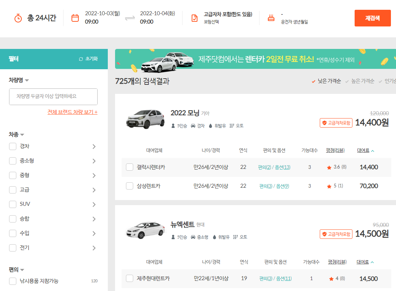Open 편의(3) / 옵션(9) for 삼성렌트카
Viewport: 396px width, 291px height.
coord(274,186)
